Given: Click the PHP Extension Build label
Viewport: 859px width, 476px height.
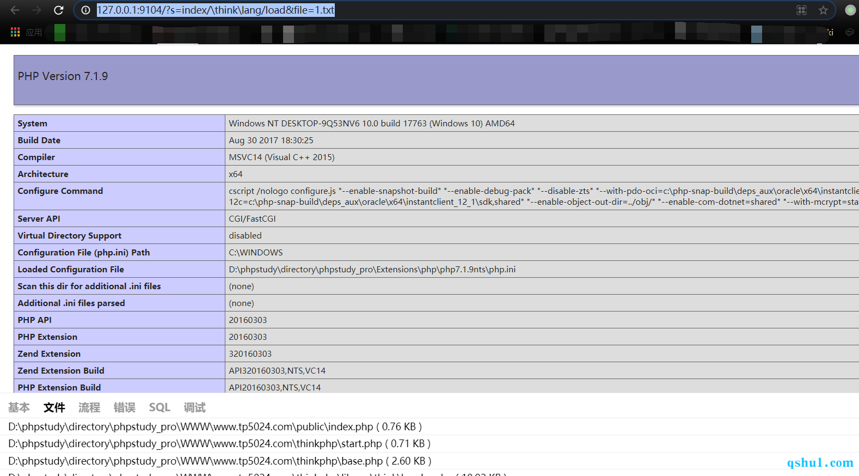Looking at the screenshot, I should tap(59, 387).
